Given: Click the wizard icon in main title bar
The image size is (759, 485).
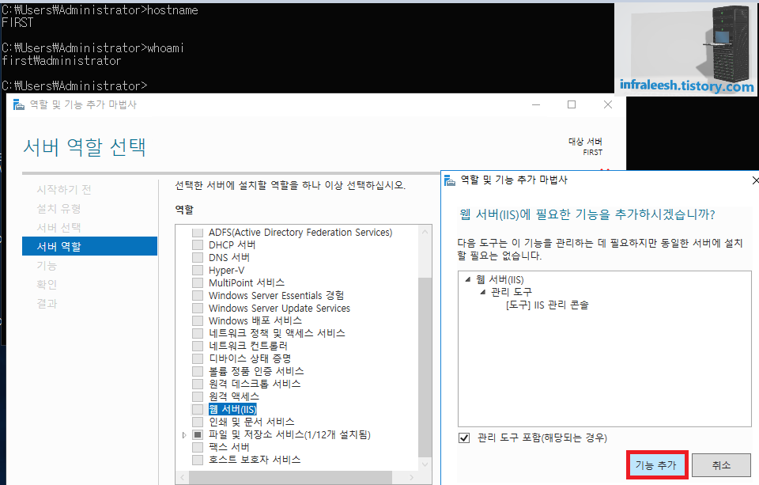Looking at the screenshot, I should click(18, 104).
